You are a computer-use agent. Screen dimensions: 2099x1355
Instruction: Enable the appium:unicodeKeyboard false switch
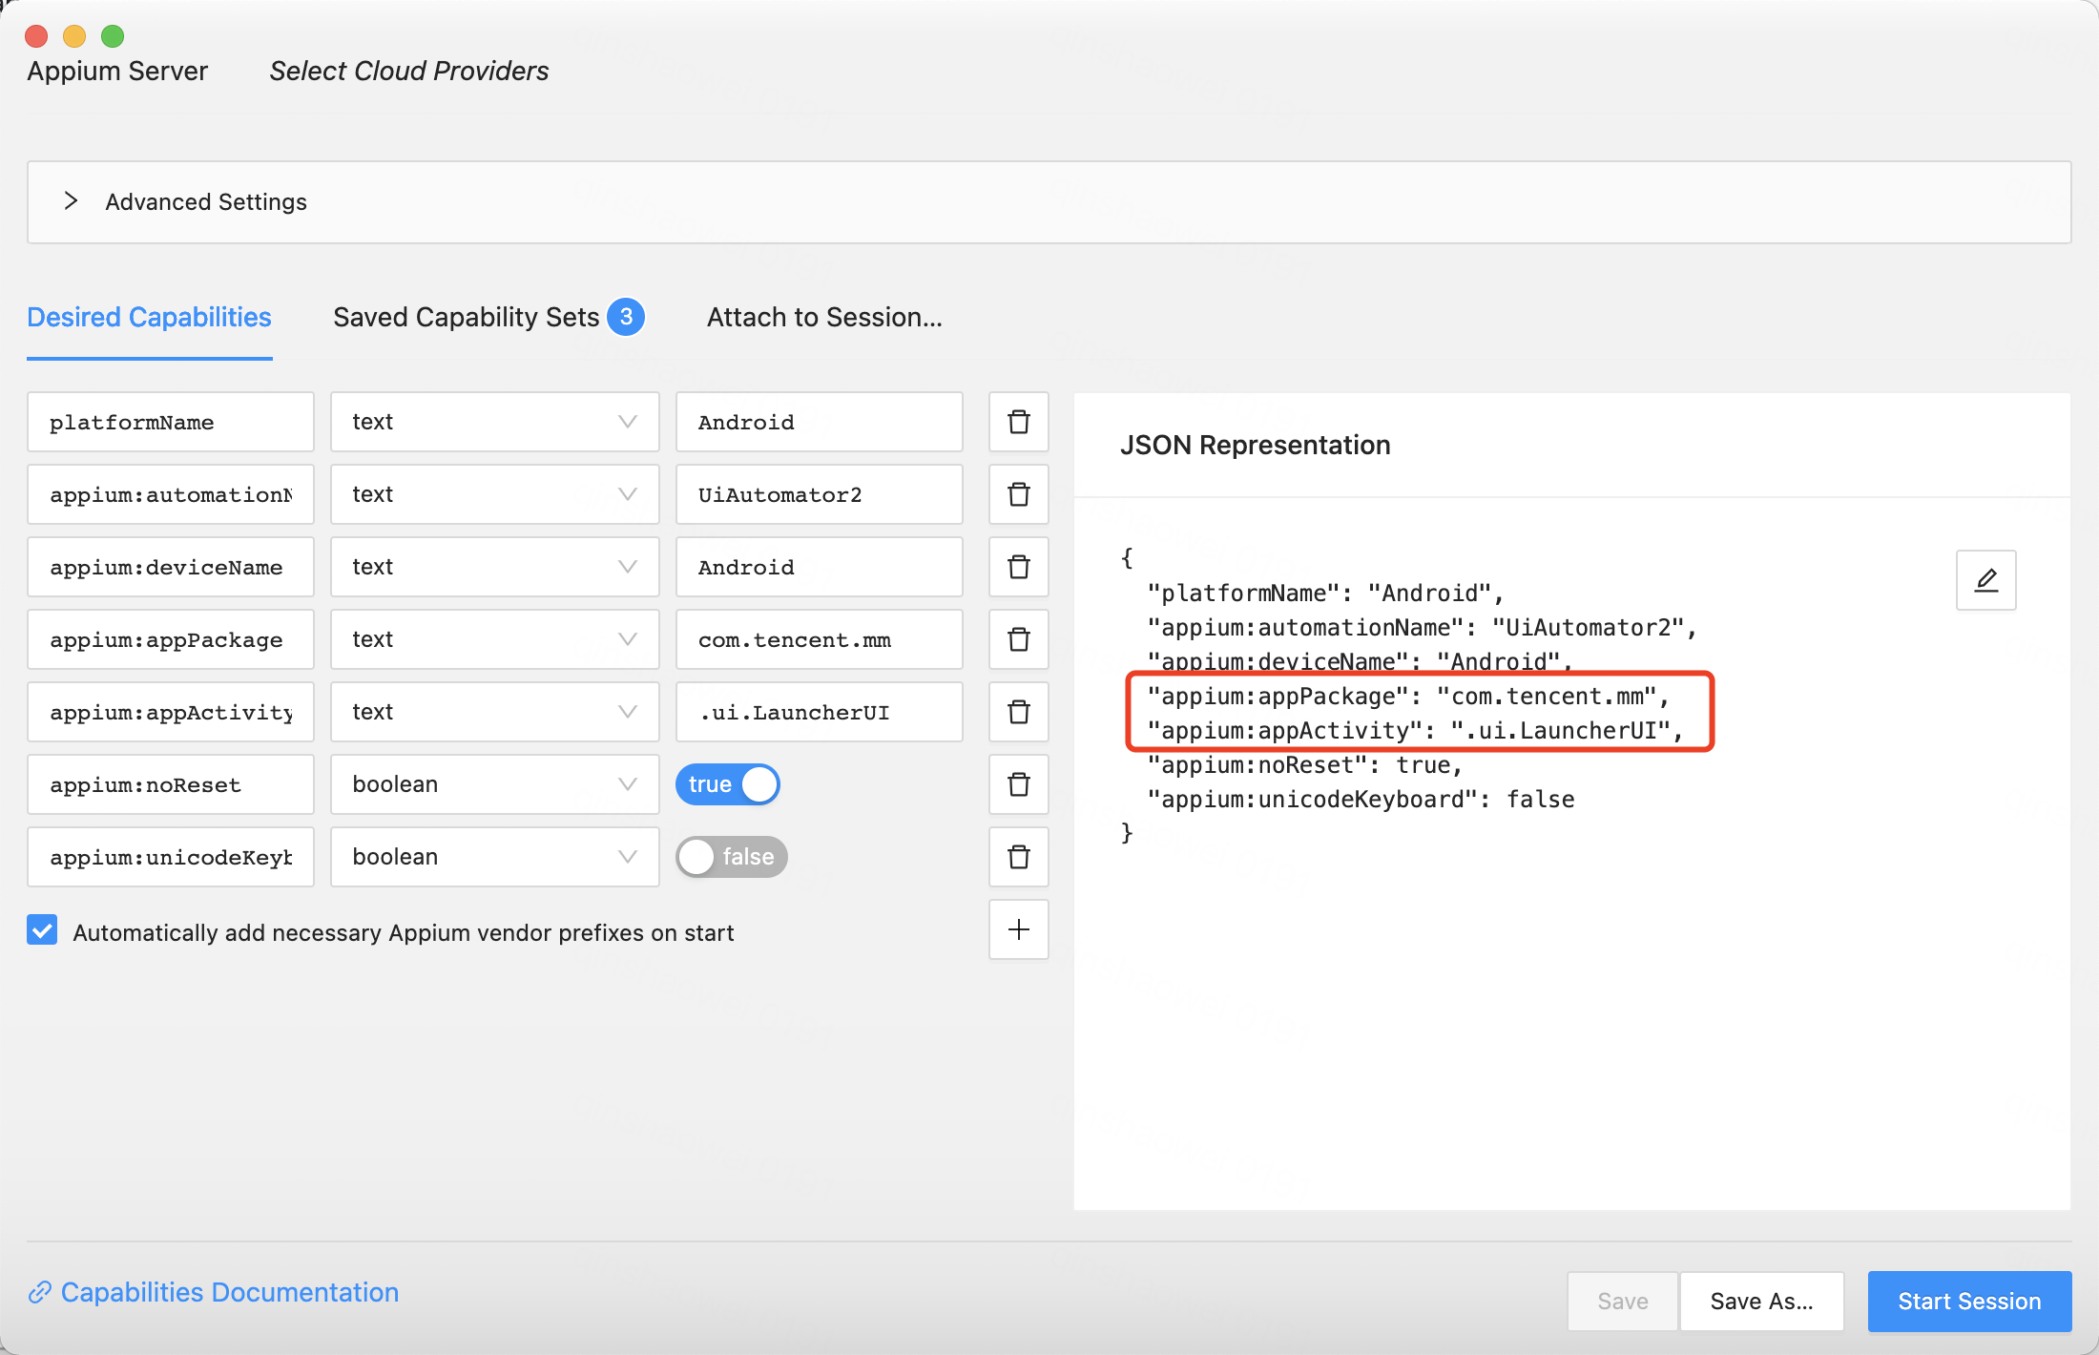pyautogui.click(x=732, y=857)
